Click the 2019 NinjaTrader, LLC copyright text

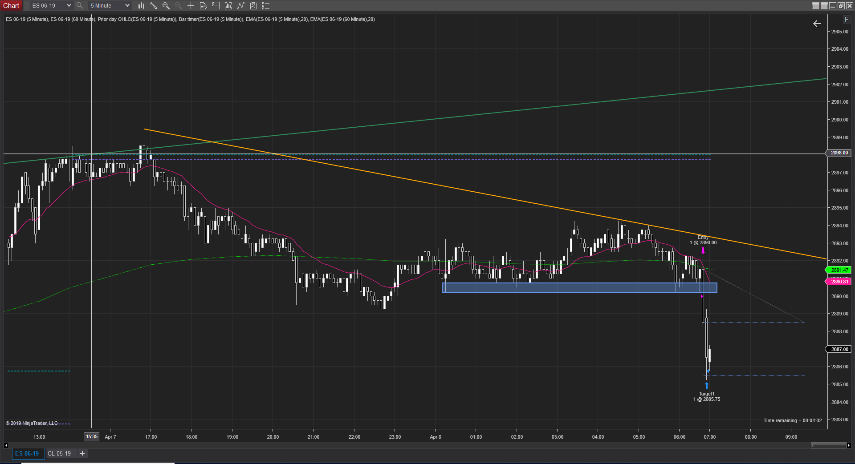[32, 423]
